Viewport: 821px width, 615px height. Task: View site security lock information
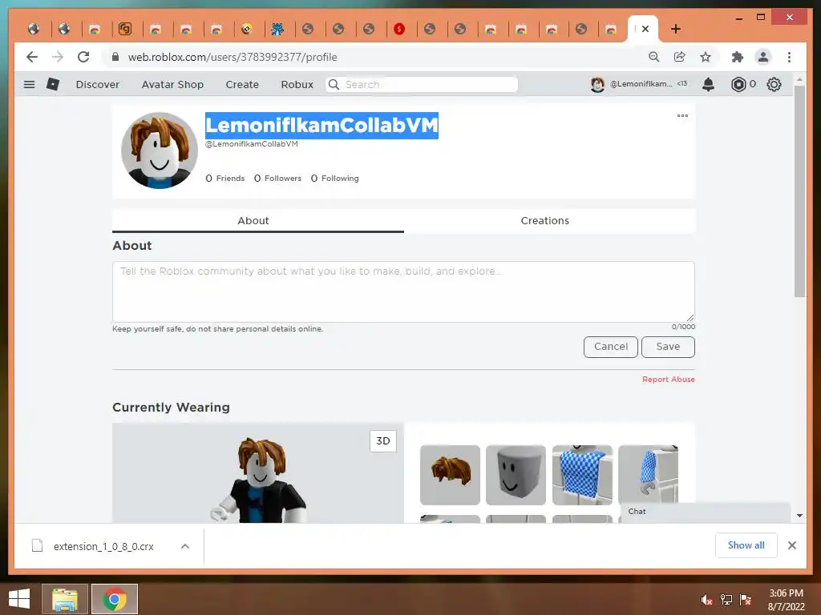coord(115,57)
